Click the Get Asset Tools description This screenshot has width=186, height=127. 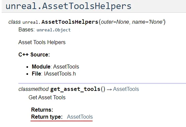tap(47, 97)
